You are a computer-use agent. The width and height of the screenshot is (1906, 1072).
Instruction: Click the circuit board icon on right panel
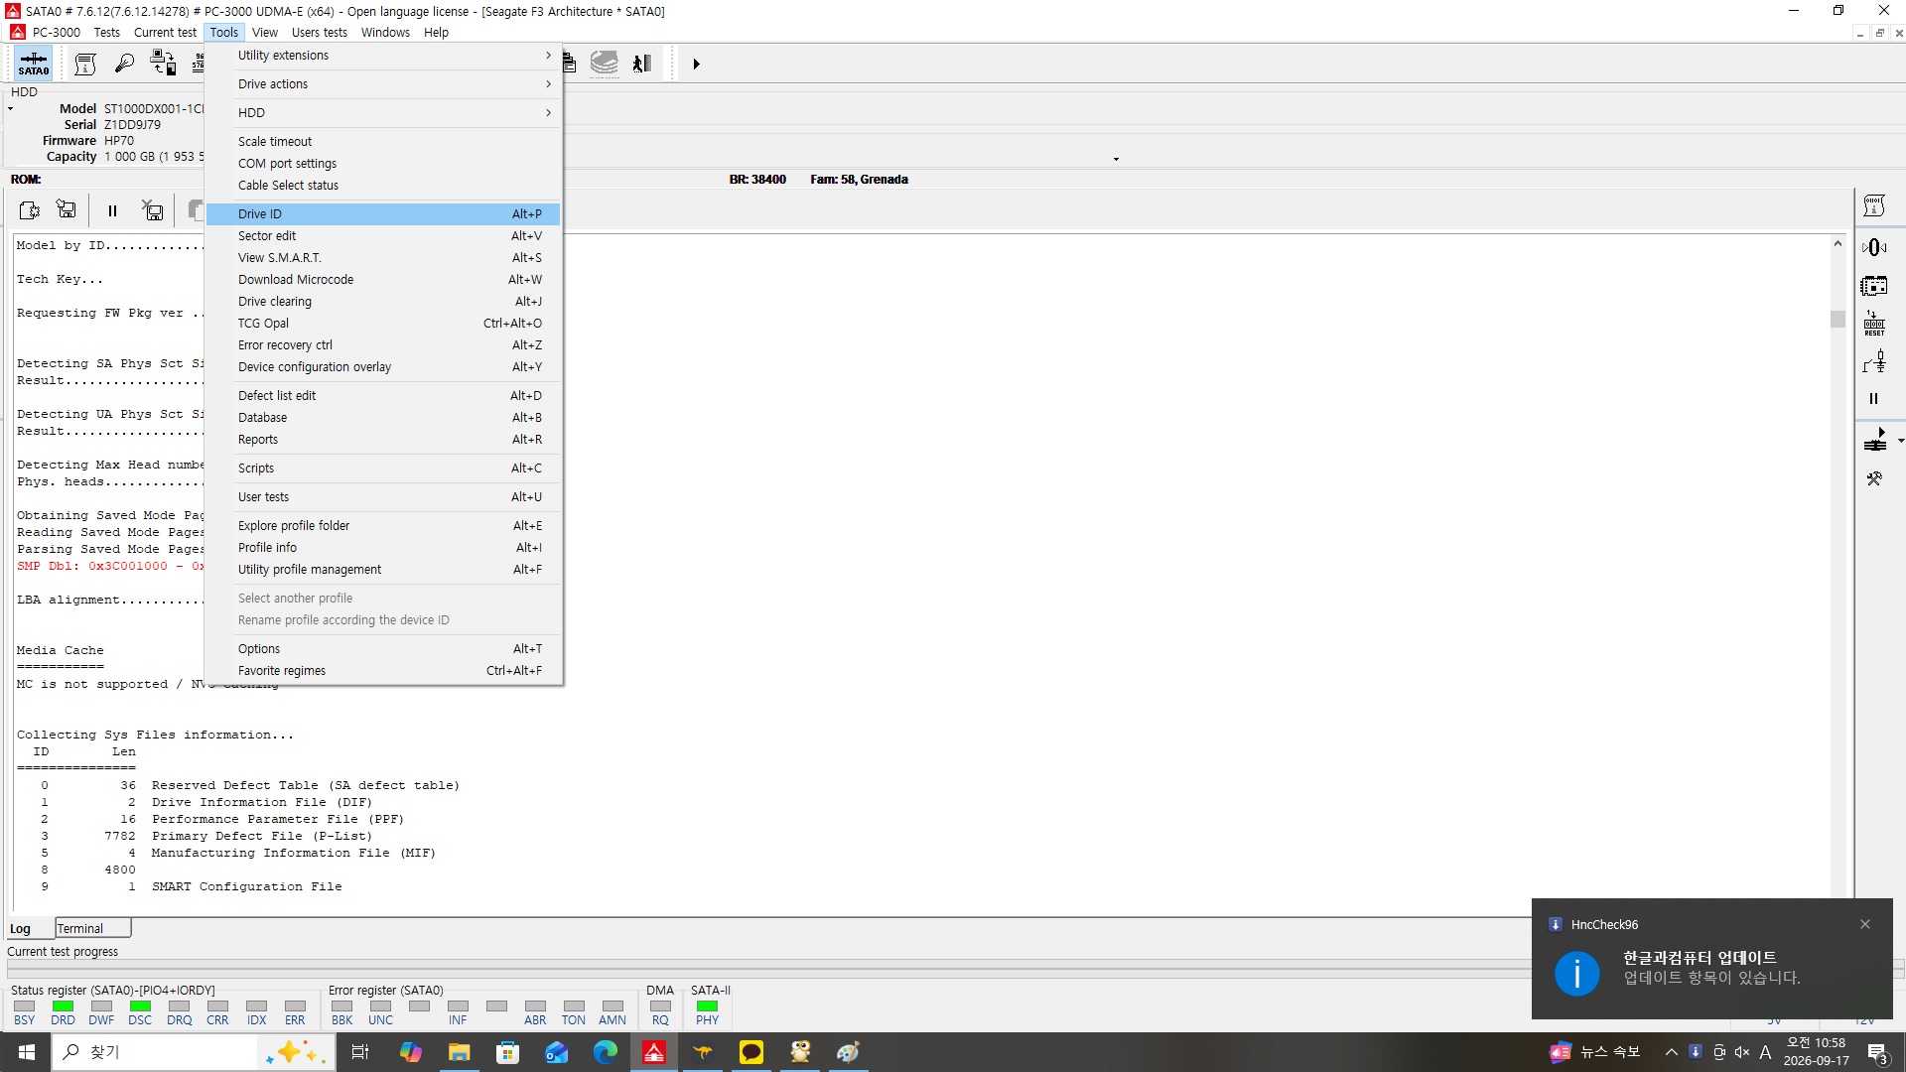[x=1873, y=286]
